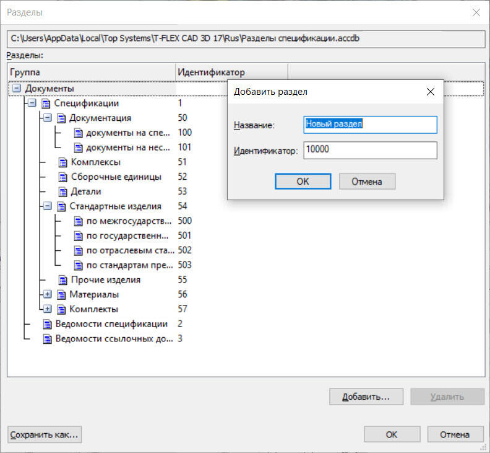Click the icon of row with identifier 101

pyautogui.click(x=78, y=147)
